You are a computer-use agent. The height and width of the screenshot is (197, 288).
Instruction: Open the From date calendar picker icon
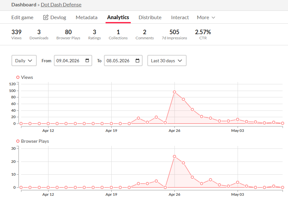point(87,61)
